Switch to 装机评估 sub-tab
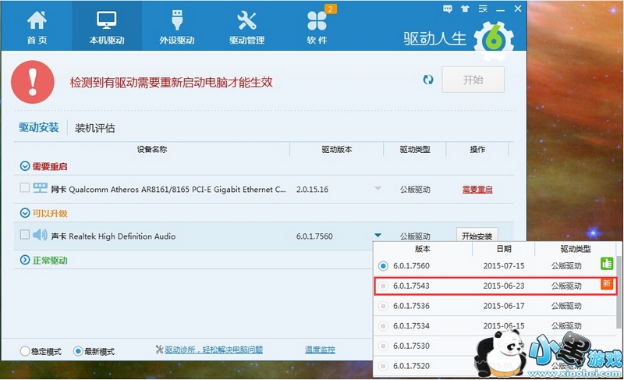624x380 pixels. coord(94,128)
